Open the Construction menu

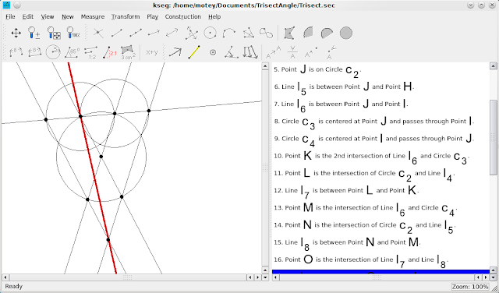click(x=182, y=16)
